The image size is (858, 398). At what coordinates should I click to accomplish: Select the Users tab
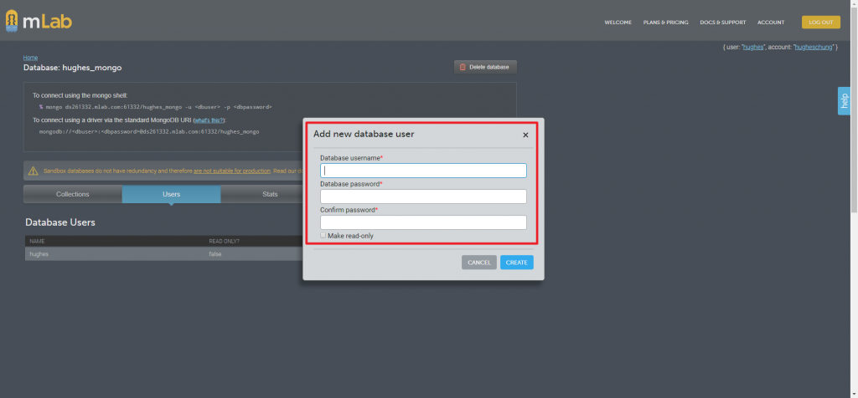pyautogui.click(x=171, y=194)
